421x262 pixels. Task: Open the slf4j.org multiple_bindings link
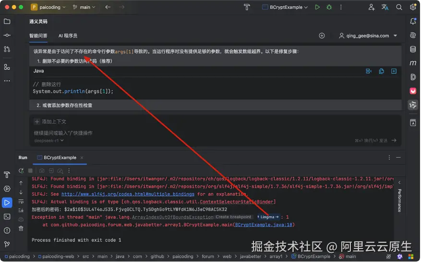[128, 194]
